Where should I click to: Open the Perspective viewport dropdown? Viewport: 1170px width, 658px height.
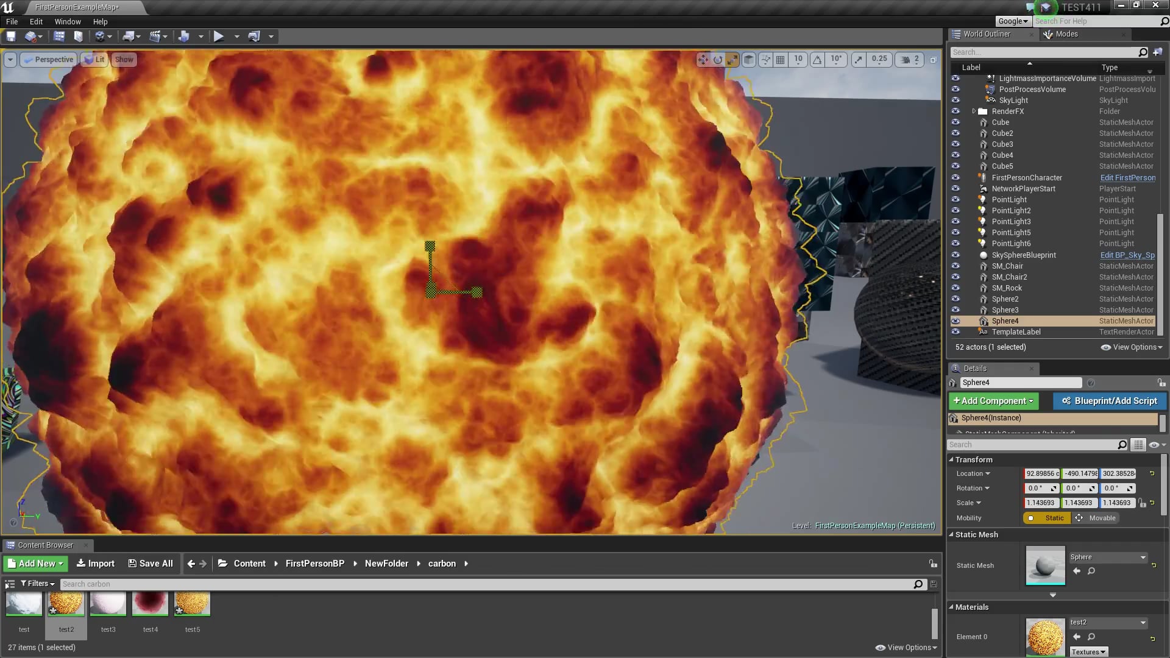(48, 59)
